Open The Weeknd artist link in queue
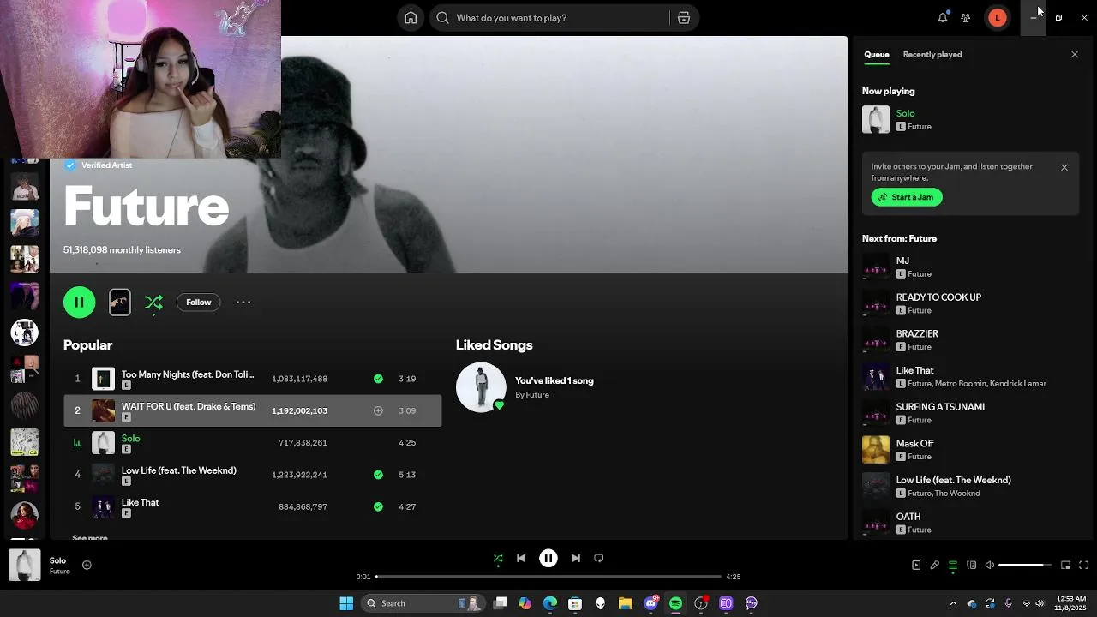The width and height of the screenshot is (1097, 617). point(957,494)
